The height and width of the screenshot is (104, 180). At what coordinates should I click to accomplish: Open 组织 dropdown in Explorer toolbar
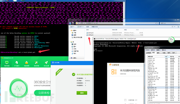(72, 27)
